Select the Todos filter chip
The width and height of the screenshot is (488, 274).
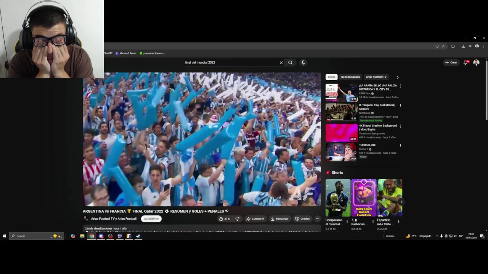pyautogui.click(x=331, y=77)
